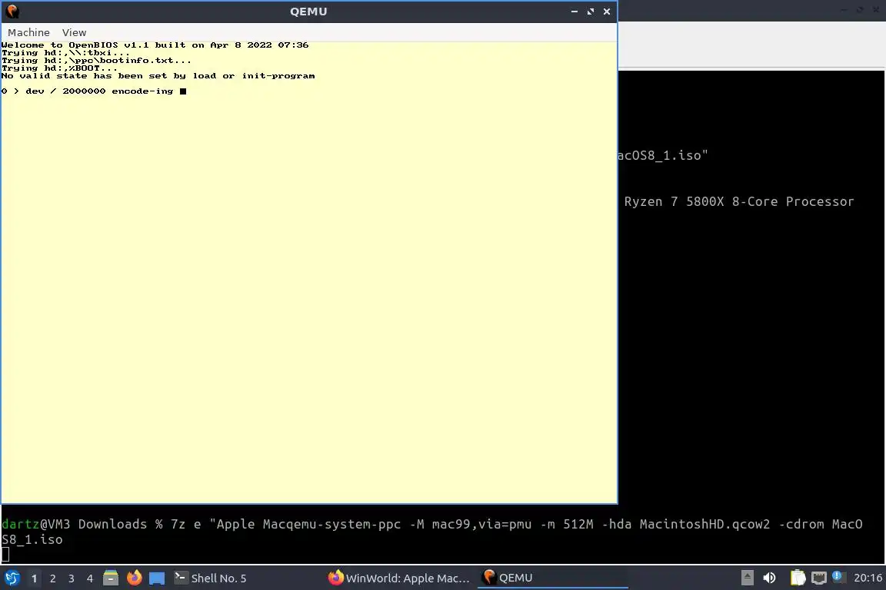Click the "Trying hd:,\ppc\bootinfo.txt..." line
This screenshot has height=590, width=886.
tap(96, 61)
